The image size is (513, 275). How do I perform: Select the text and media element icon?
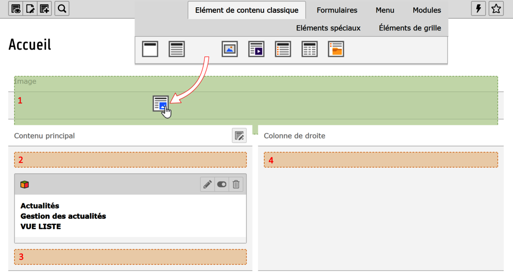pyautogui.click(x=256, y=49)
